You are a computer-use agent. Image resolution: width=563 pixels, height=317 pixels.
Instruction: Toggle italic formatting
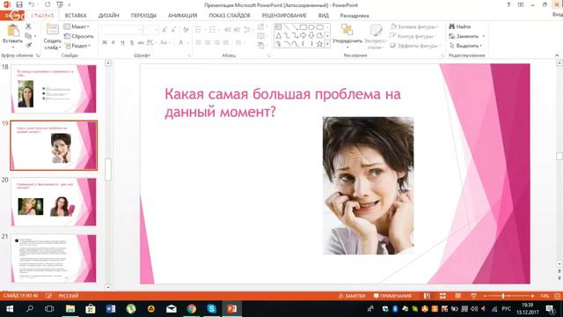[x=113, y=43]
